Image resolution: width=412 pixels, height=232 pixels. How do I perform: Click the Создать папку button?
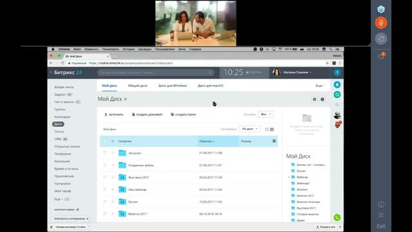pos(183,115)
